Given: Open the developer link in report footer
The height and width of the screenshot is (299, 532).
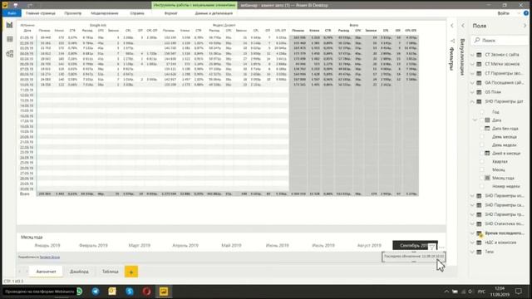Looking at the screenshot, I should pos(50,257).
